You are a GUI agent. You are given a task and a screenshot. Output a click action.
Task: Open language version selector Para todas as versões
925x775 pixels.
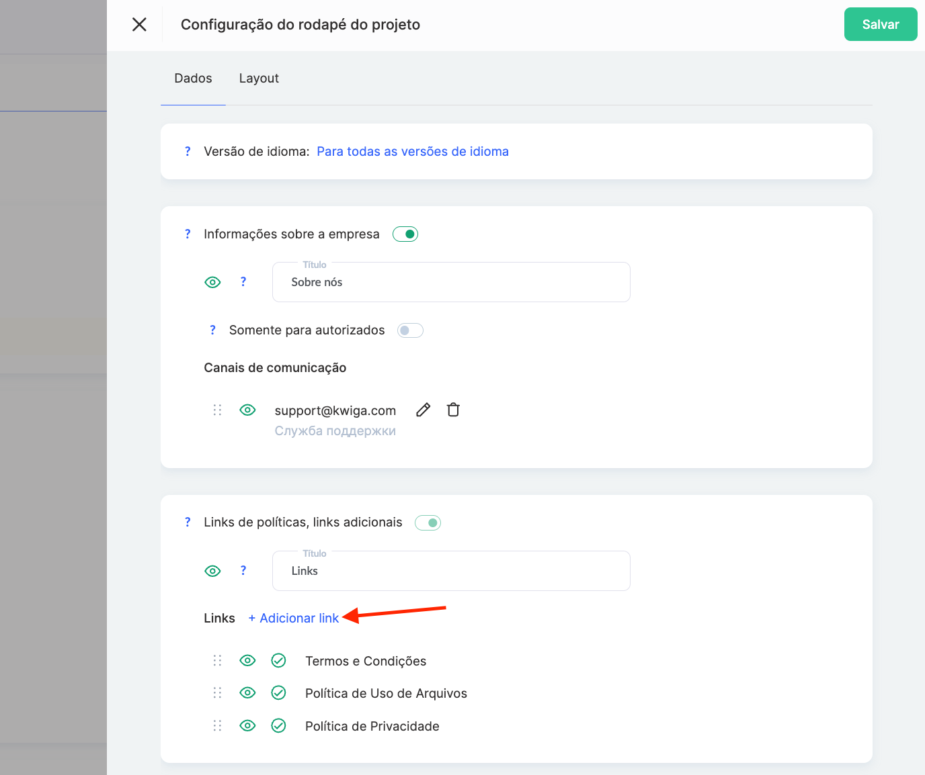point(412,152)
